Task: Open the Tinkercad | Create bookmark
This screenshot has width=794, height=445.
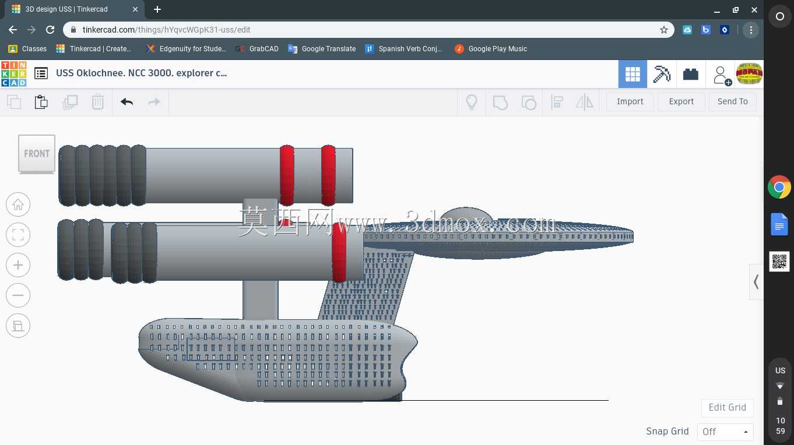Action: tap(94, 49)
